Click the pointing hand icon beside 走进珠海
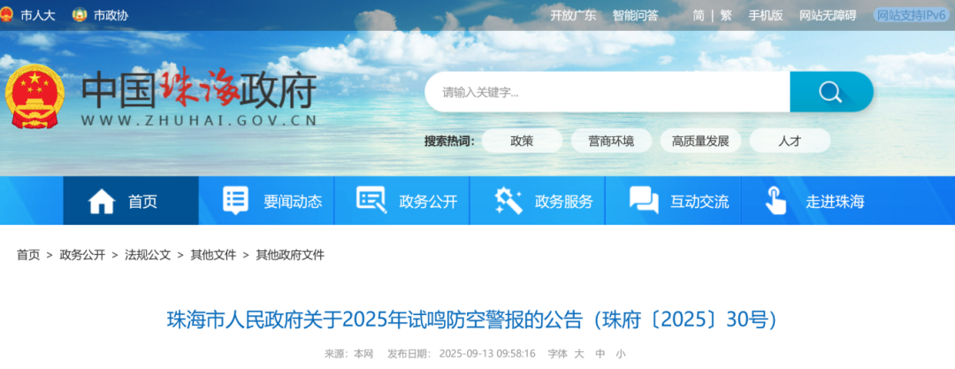Viewport: 955px width, 369px height. click(775, 201)
